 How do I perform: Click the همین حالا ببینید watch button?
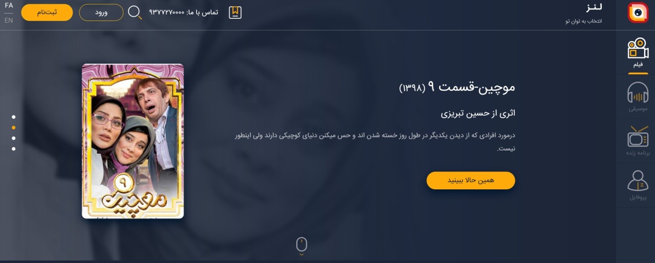coord(471,180)
